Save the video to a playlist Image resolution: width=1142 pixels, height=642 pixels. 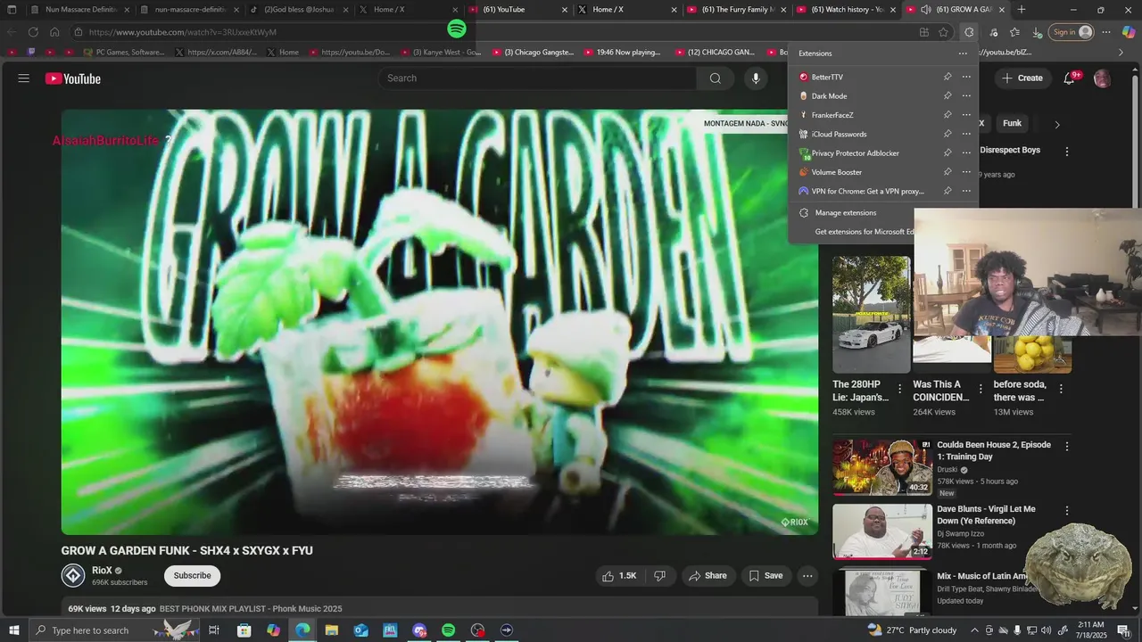tap(765, 576)
